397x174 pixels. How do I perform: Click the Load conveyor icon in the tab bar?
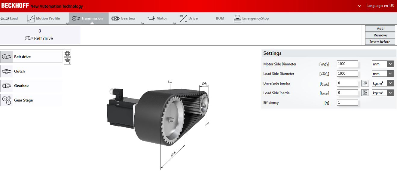5,18
